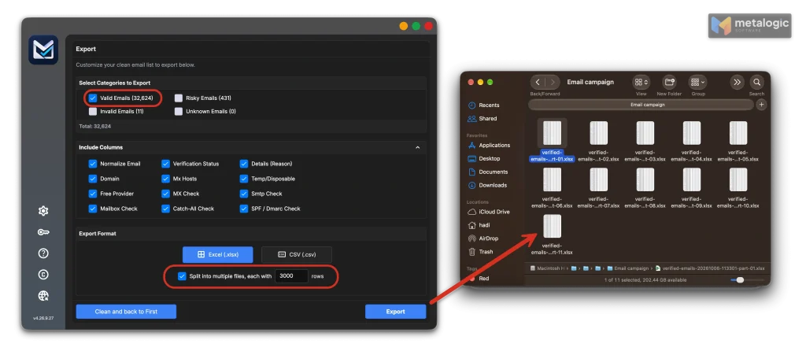Screen dimensions: 806x355
Task: Click Email campaign in Finder path bar
Action: point(627,268)
